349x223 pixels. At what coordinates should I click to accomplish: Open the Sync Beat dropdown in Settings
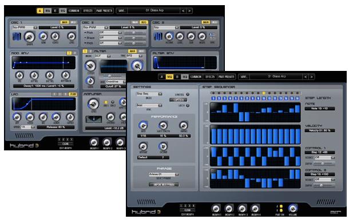coord(149,105)
